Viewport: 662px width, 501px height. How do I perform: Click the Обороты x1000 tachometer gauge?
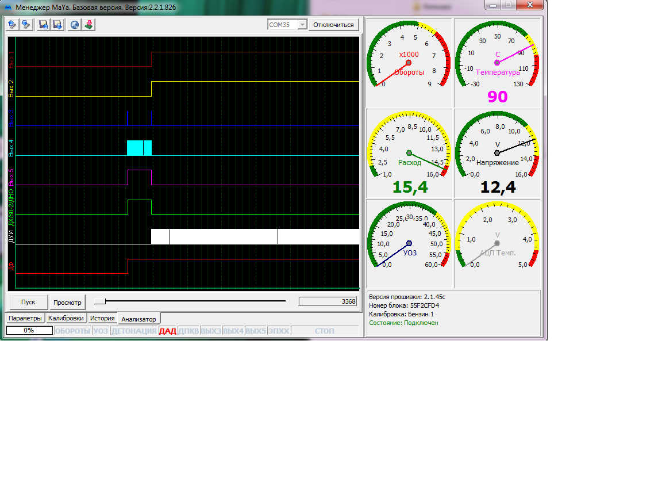pos(409,55)
